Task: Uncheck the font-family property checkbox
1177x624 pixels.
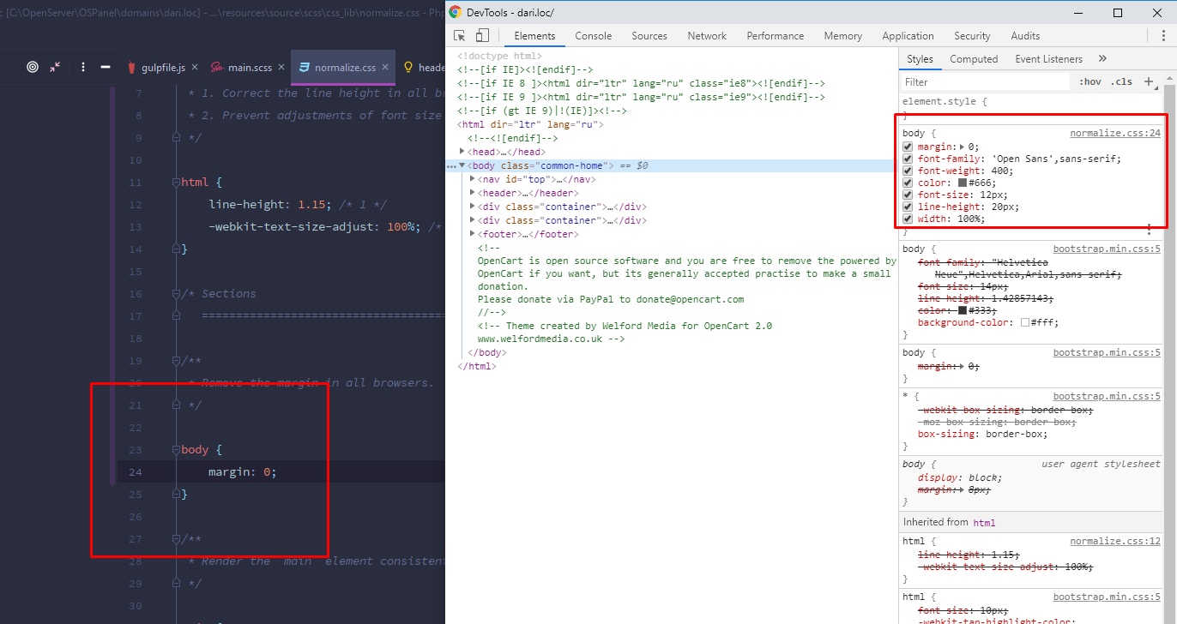Action: (x=908, y=159)
